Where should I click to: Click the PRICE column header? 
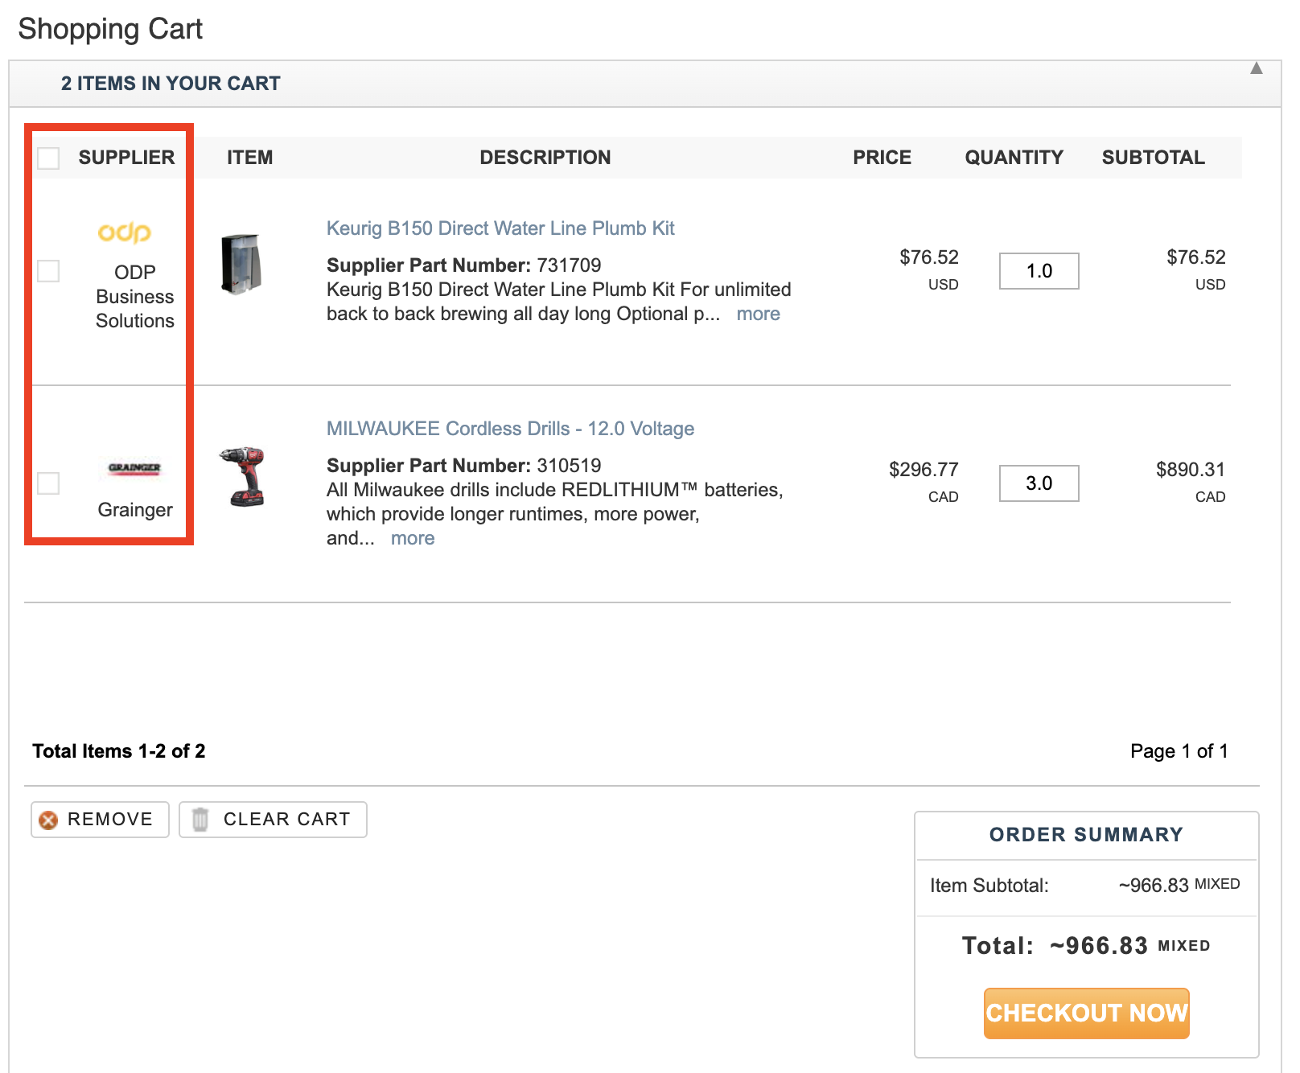(882, 158)
